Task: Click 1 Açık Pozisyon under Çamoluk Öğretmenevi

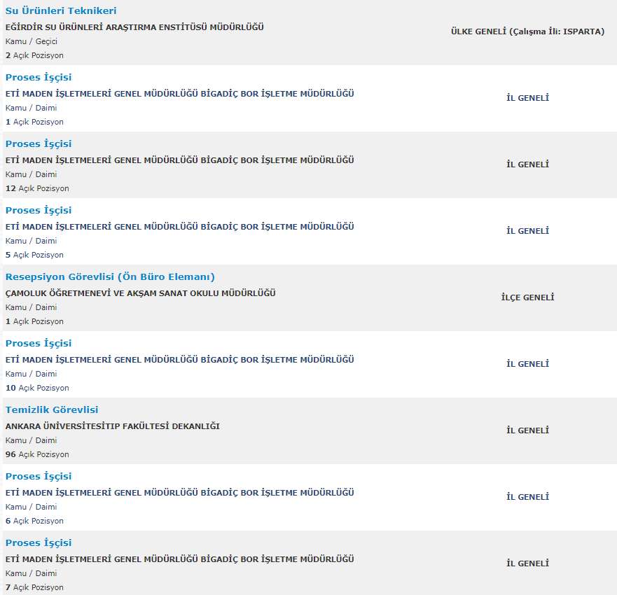Action: coord(34,321)
